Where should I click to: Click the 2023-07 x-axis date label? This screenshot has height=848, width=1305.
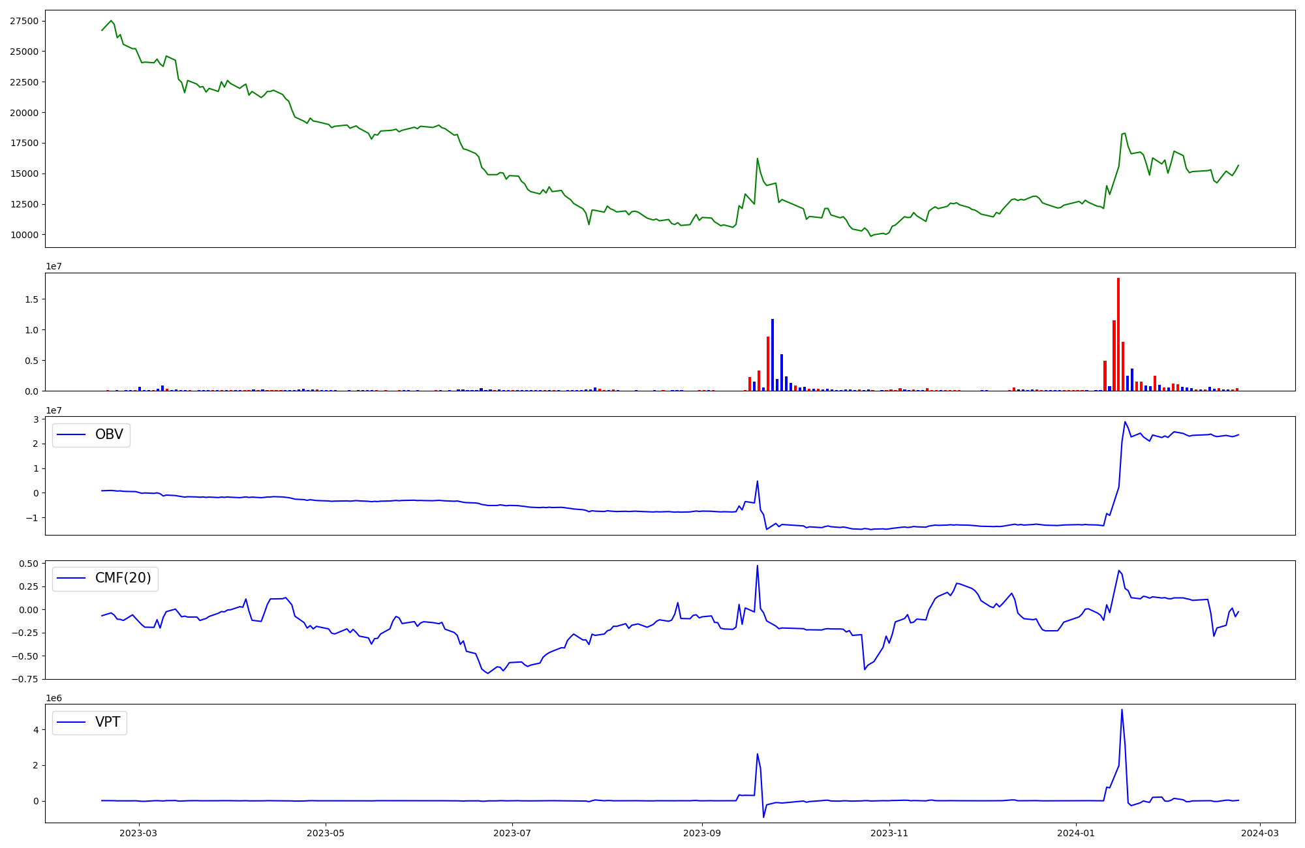point(512,833)
